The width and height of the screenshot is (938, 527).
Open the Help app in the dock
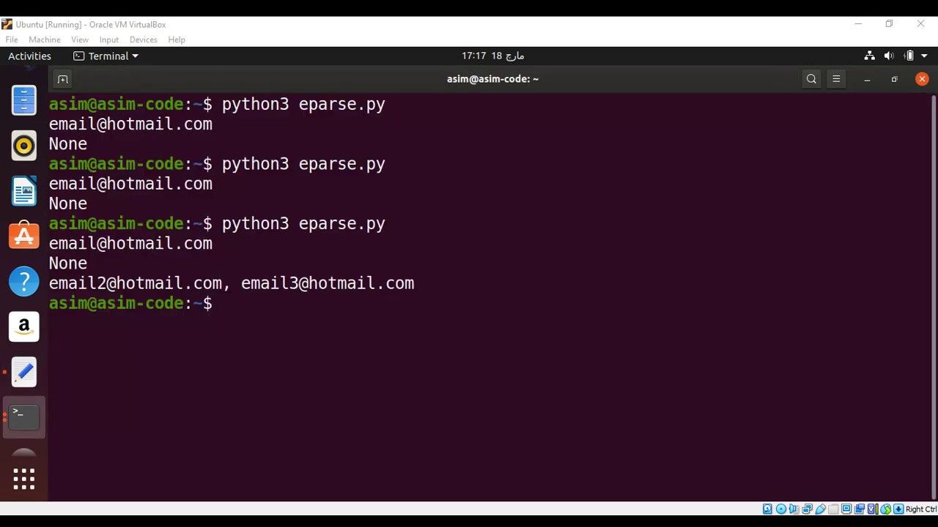tap(23, 281)
